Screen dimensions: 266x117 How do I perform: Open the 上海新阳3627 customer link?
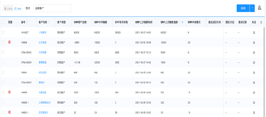point(45,102)
